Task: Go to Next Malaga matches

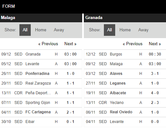Action: (x=71, y=44)
